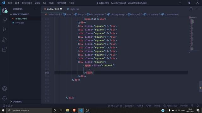
Task: Open the Source Control view
Action: 5,30
